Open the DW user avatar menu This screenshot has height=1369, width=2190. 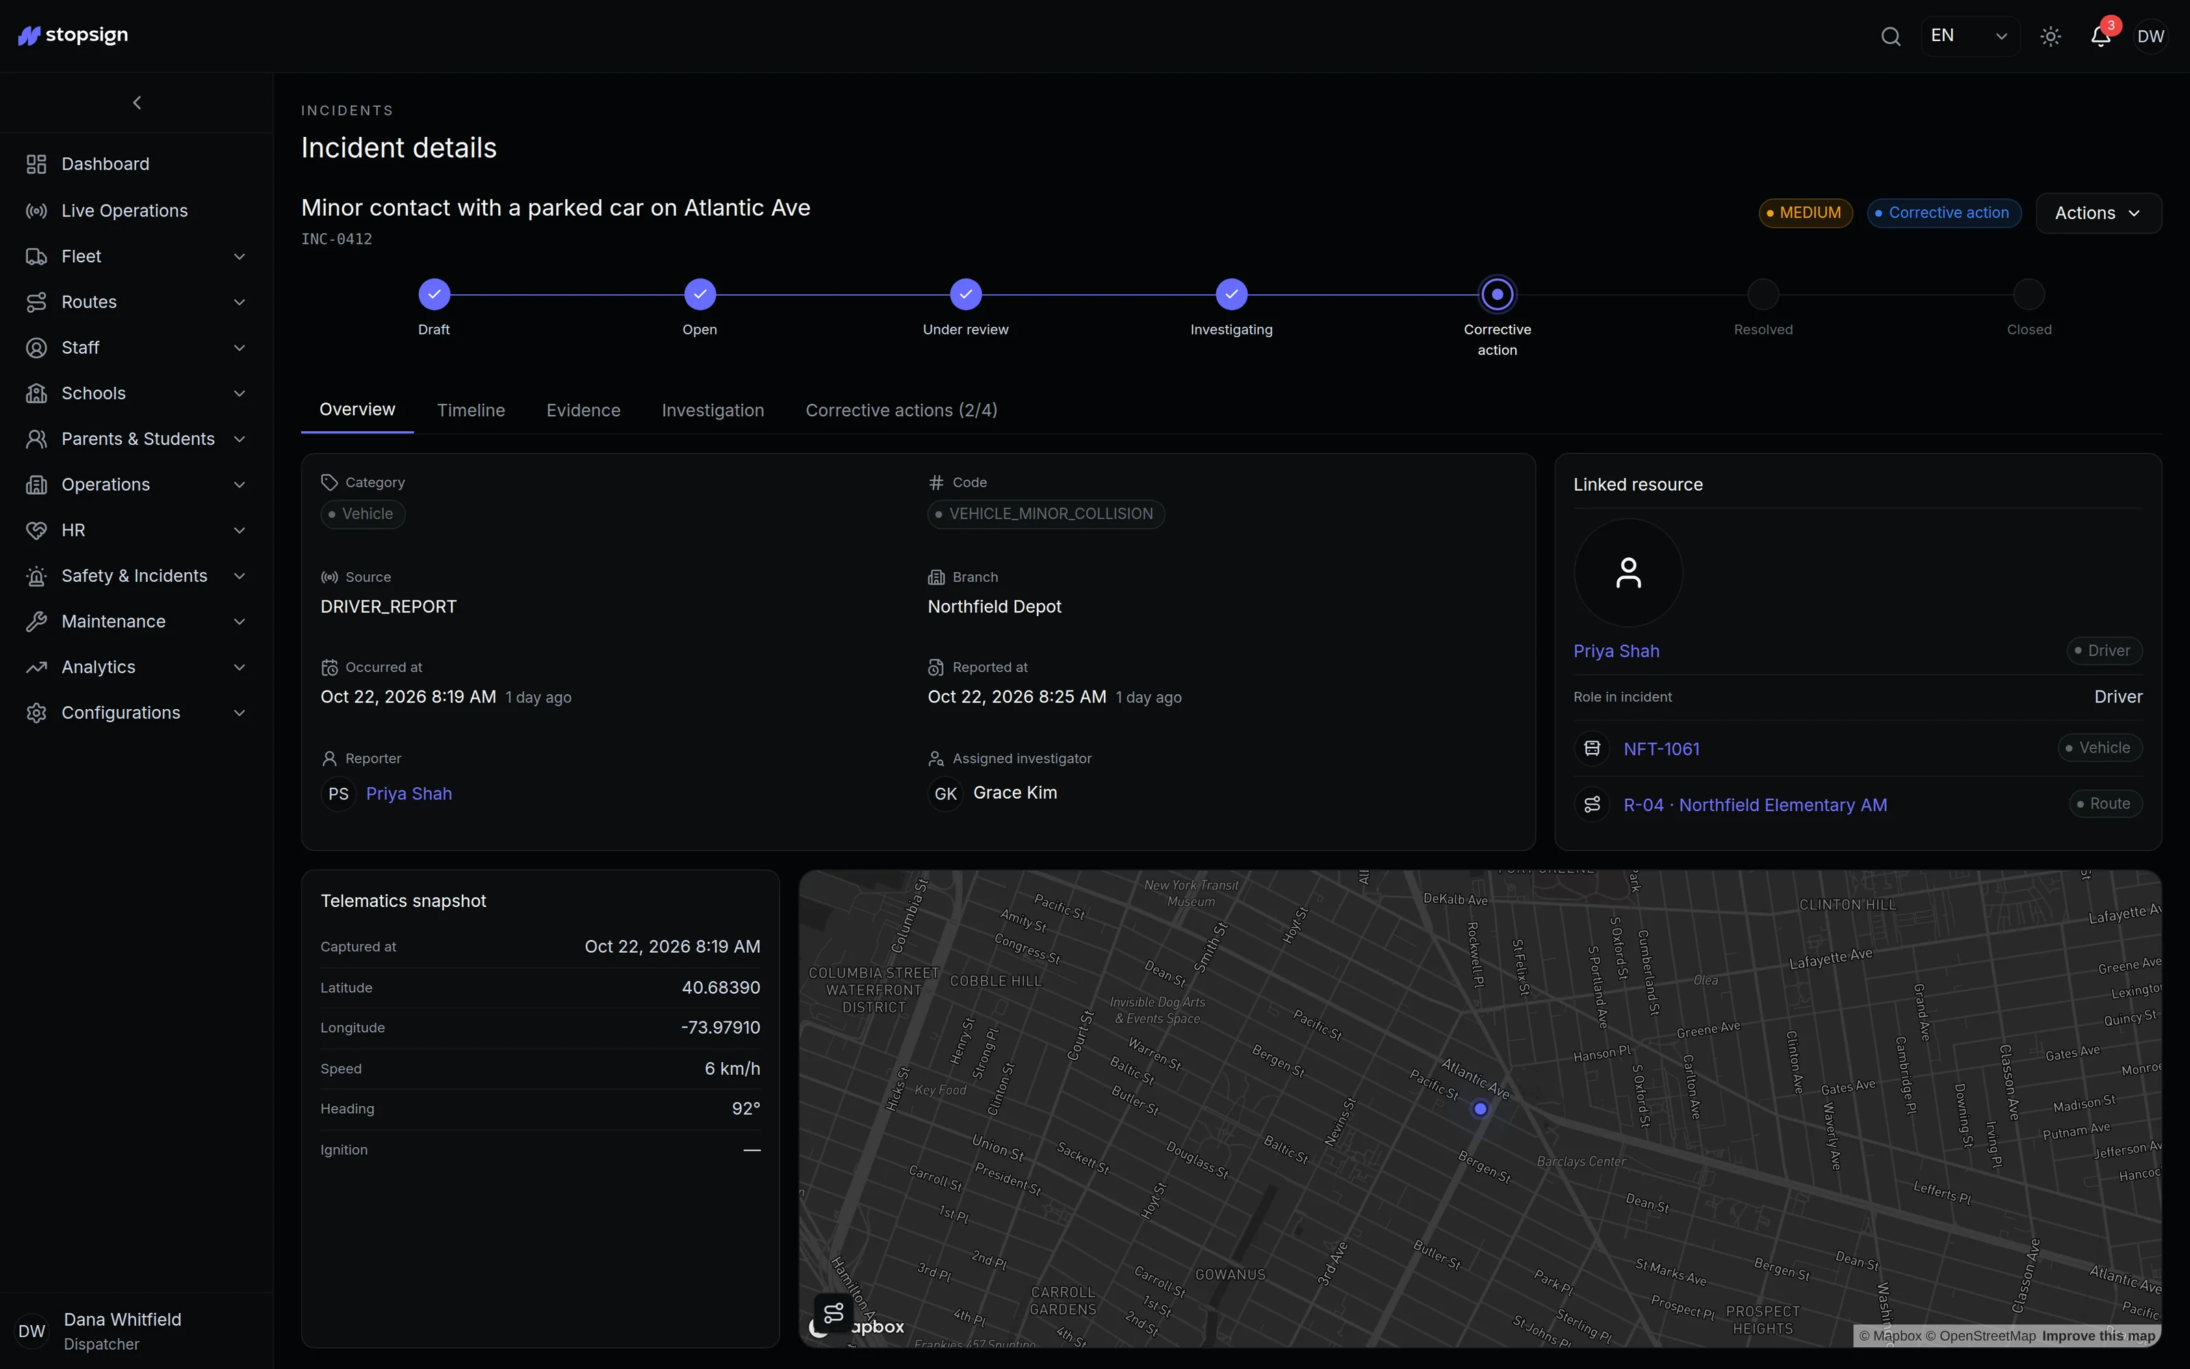[2150, 36]
